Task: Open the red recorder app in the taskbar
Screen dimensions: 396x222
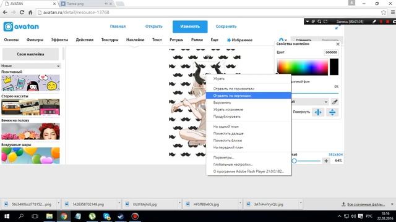Action: coord(135,216)
